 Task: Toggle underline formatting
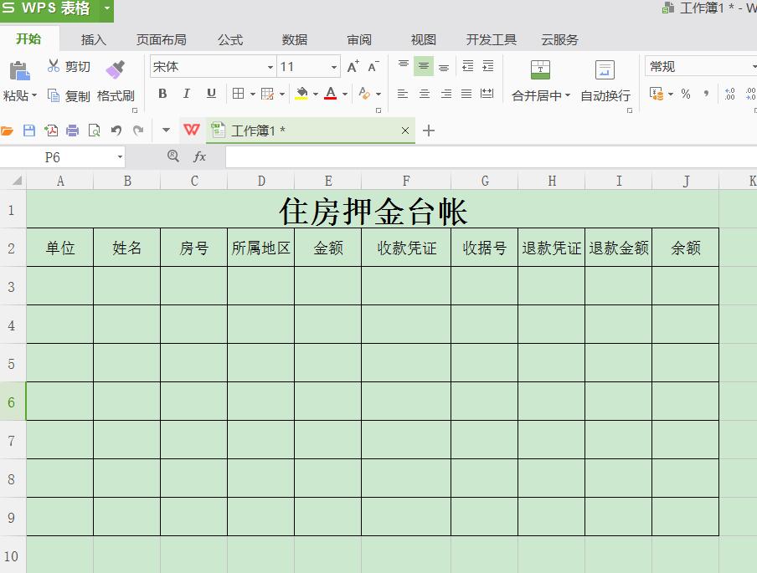click(209, 94)
